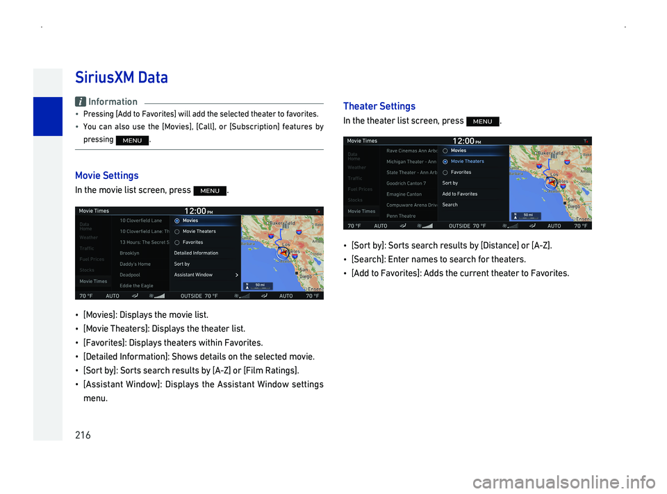Image resolution: width=667 pixels, height=494 pixels.
Task: Select Movie Times sidebar tab in Theater Settings screen
Action: 361,211
